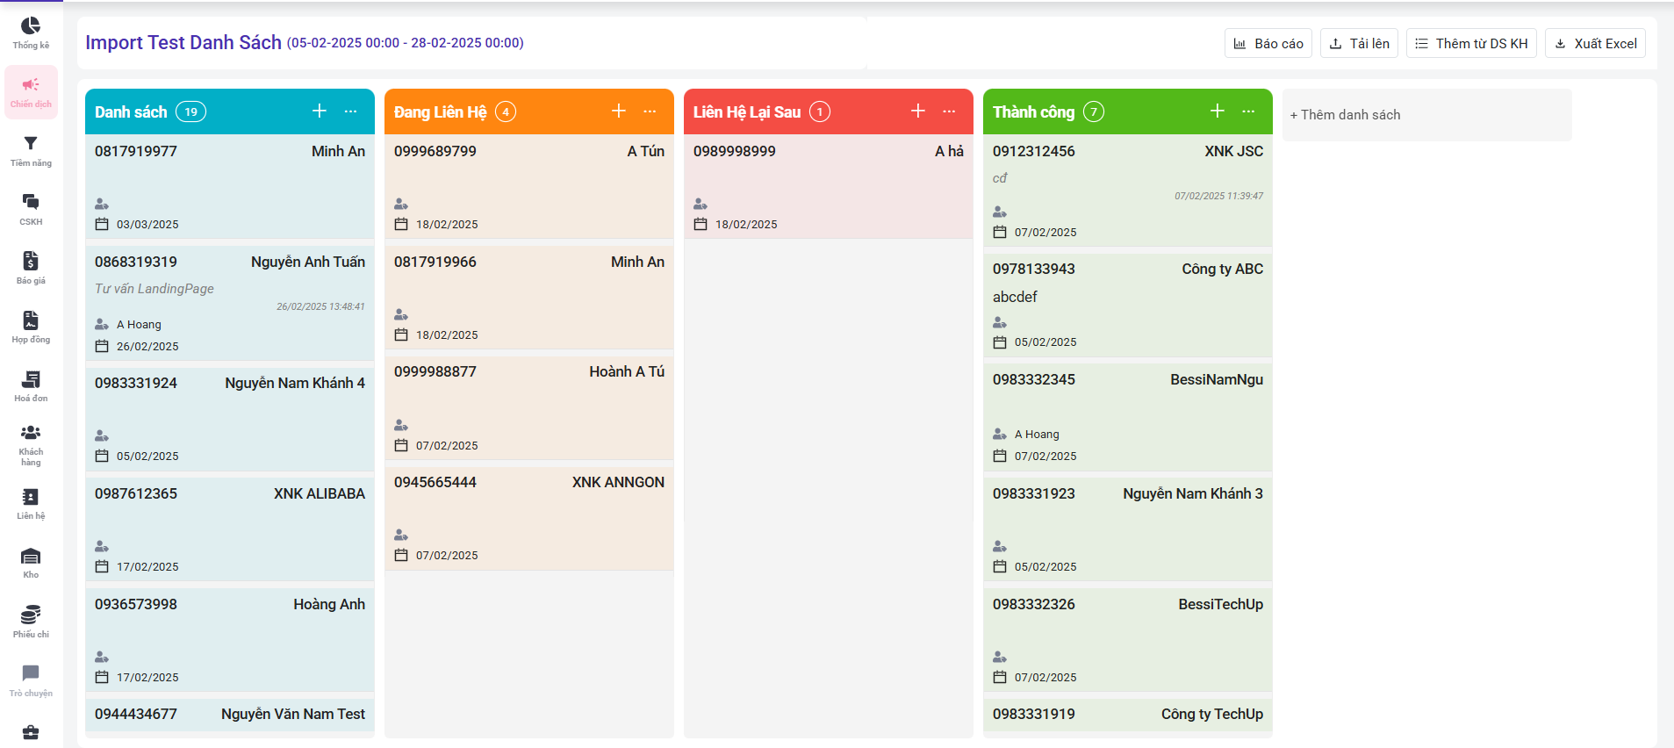Click Danh sách count badge 19
The width and height of the screenshot is (1674, 748).
190,111
